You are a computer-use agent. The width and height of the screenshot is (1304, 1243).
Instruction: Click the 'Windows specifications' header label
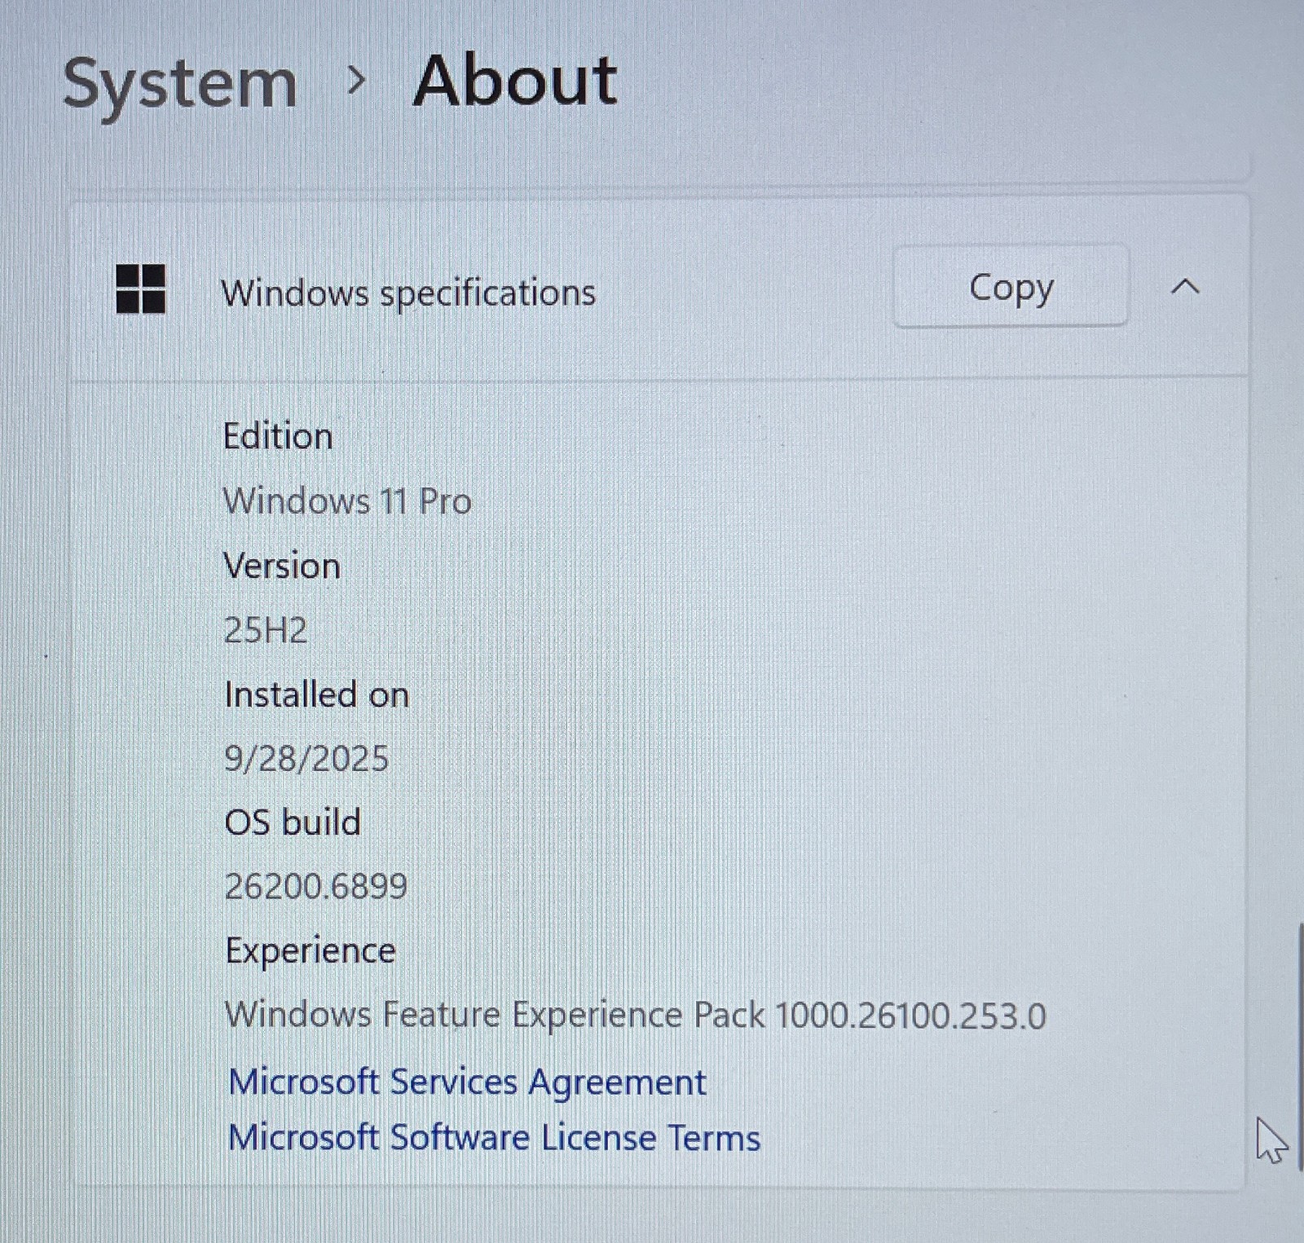408,293
